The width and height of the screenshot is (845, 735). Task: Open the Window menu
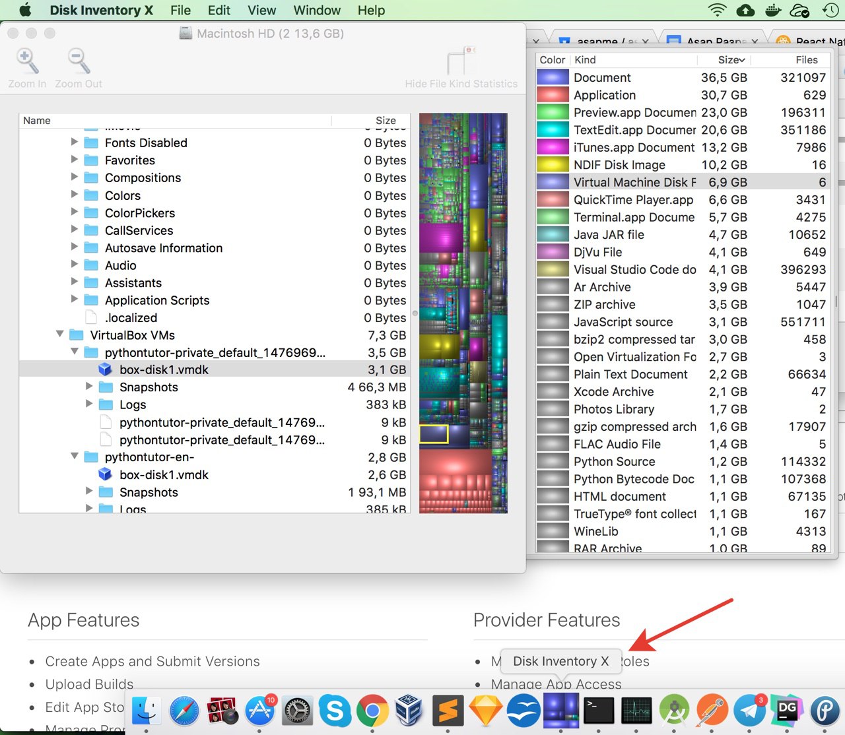click(x=317, y=10)
